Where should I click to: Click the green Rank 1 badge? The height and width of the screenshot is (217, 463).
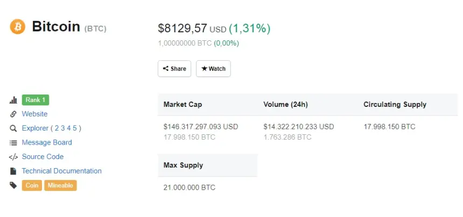36,100
